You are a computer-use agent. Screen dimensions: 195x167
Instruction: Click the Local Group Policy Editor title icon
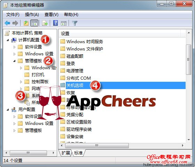(6, 5)
